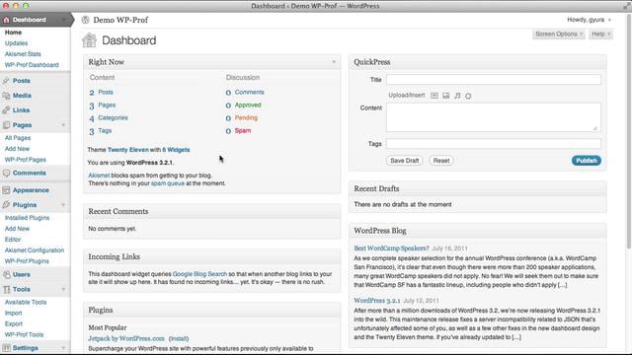632x355 pixels.
Task: Focus the QuickPress Title field
Action: tap(494, 80)
